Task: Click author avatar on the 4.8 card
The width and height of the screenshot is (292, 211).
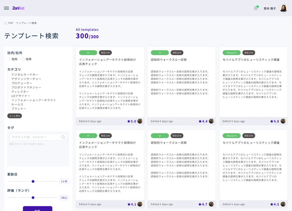Action: (283, 121)
